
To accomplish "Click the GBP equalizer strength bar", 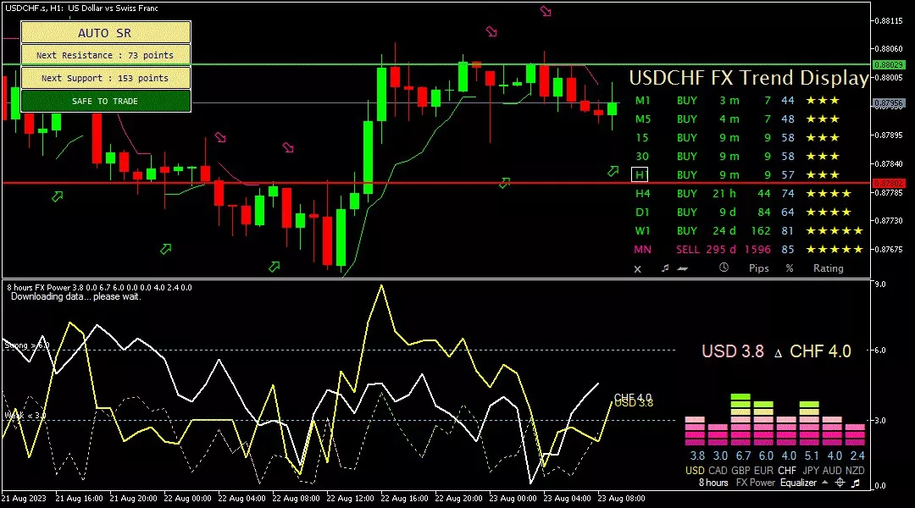I will 740,419.
